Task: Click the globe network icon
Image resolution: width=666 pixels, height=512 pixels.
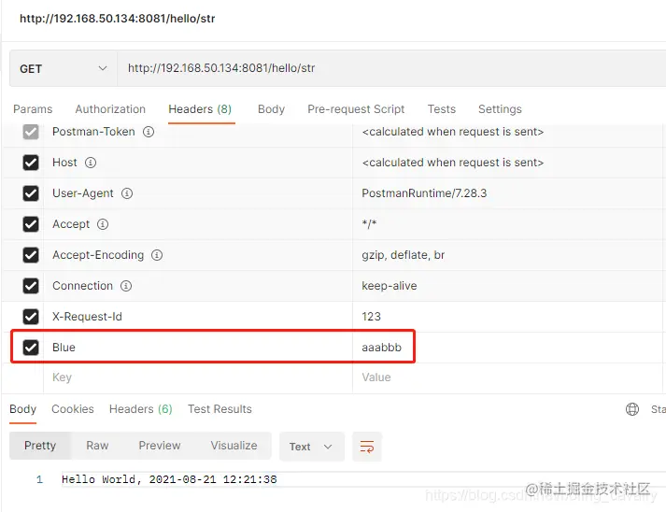Action: pos(632,408)
